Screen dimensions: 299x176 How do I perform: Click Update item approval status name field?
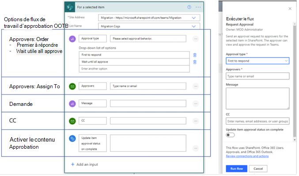(x=93, y=143)
